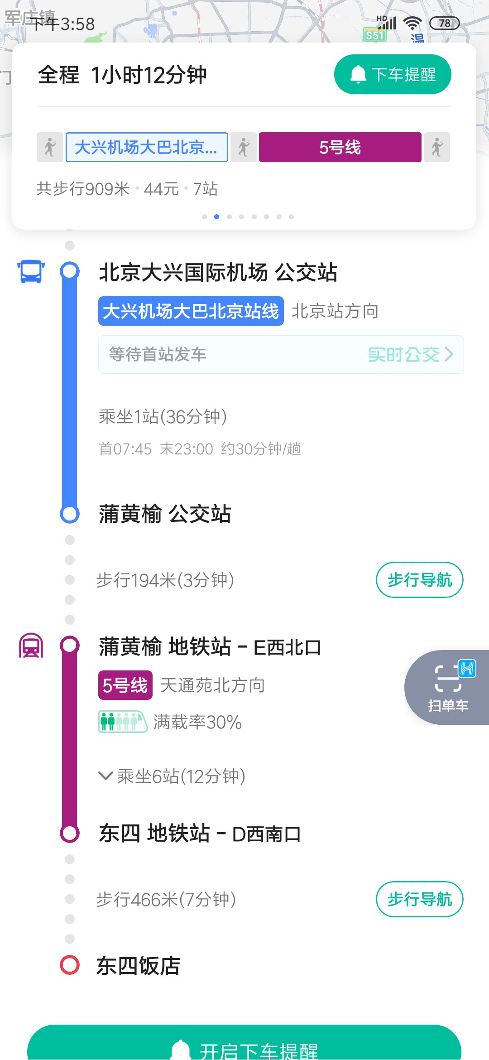Open 实时公交 real-time bus details

[x=410, y=354]
